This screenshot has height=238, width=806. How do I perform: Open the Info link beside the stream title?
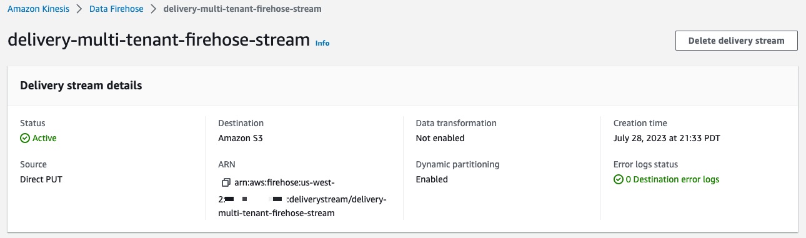pyautogui.click(x=322, y=43)
